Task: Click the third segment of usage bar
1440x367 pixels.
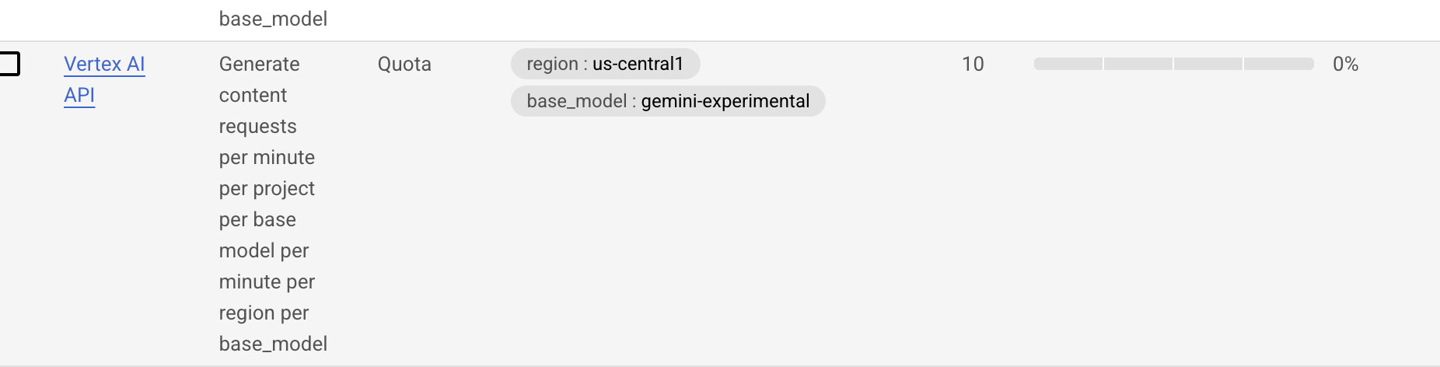Action: click(1208, 64)
